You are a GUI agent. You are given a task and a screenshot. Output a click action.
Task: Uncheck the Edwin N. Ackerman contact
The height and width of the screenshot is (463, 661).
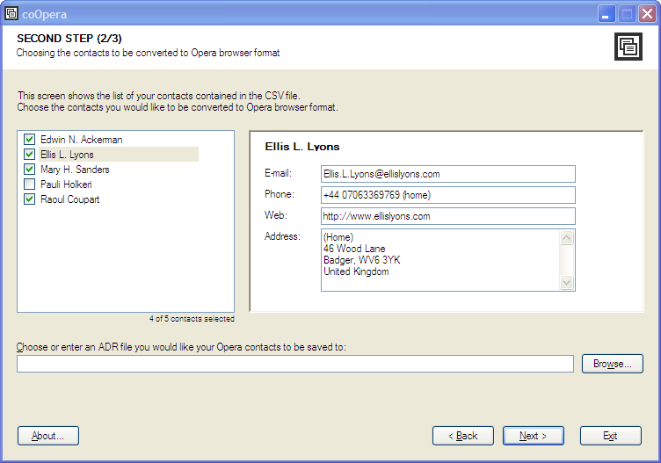[30, 140]
